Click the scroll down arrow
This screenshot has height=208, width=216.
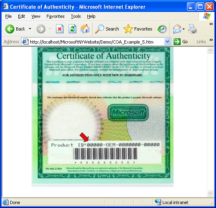tap(210, 193)
